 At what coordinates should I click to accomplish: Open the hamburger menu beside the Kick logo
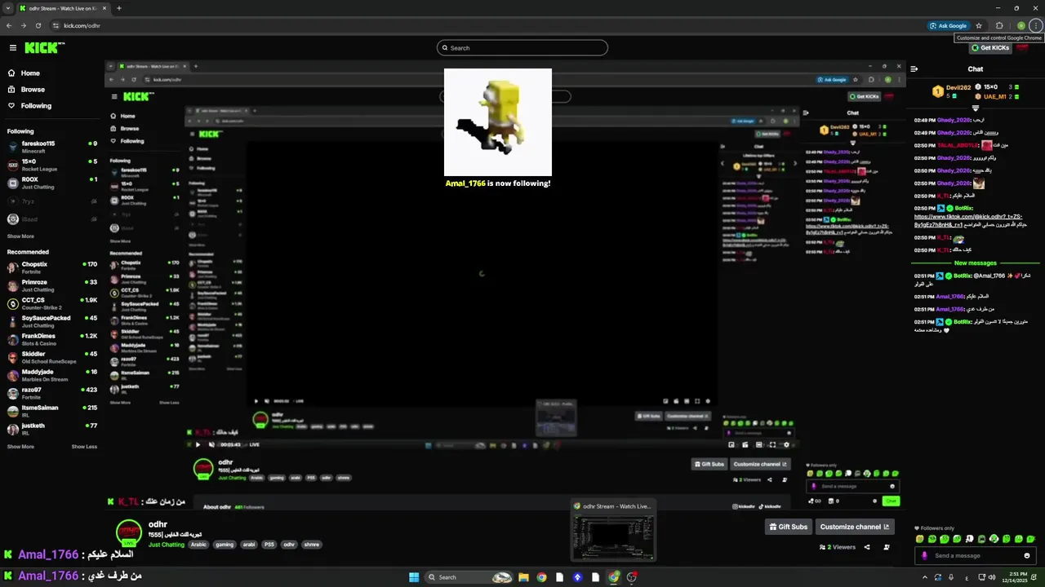coord(12,48)
